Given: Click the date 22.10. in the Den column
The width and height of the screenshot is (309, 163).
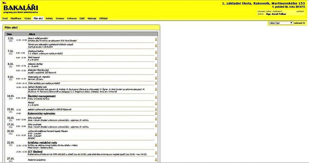Looking at the screenshot, I should 11,142.
